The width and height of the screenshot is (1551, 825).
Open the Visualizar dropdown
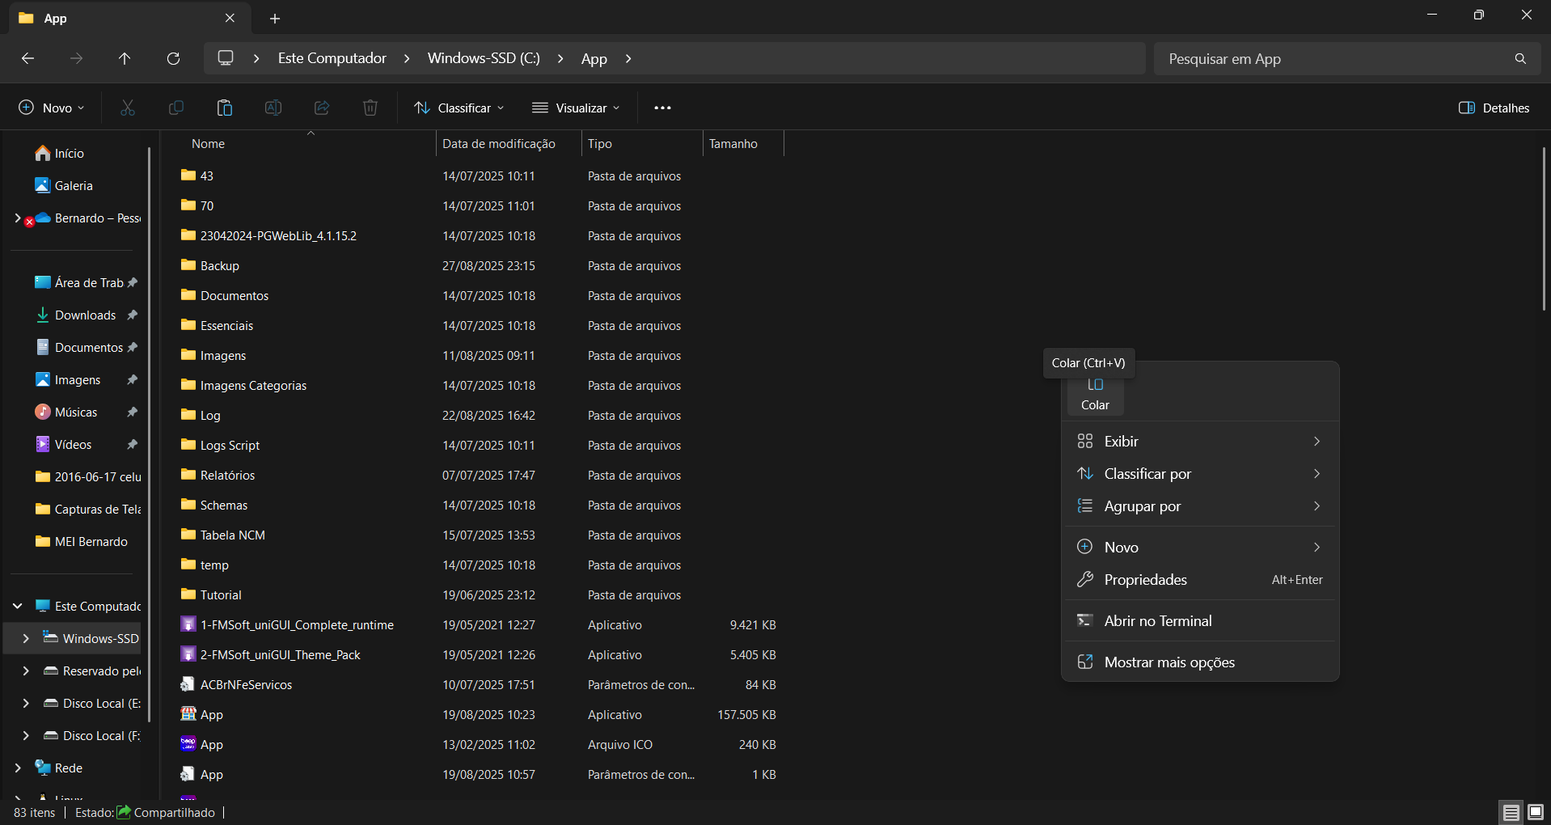click(576, 108)
